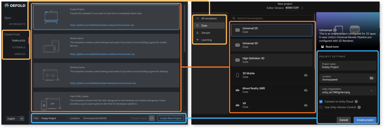This screenshot has width=384, height=129.
Task: Uncheck the Connect to Unity Cloud checkbox
Action: pos(321,102)
